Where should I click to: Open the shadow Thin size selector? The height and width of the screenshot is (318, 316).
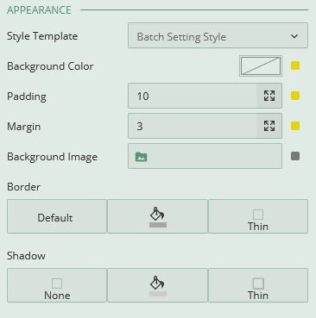tap(258, 285)
